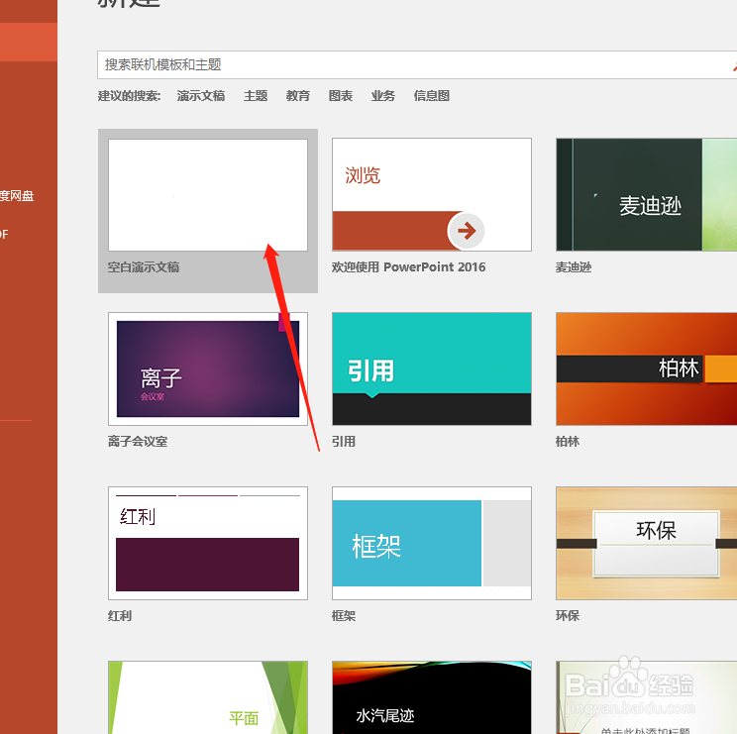Click the 框架 caption text
Viewport: 737px width, 734px height.
(344, 616)
